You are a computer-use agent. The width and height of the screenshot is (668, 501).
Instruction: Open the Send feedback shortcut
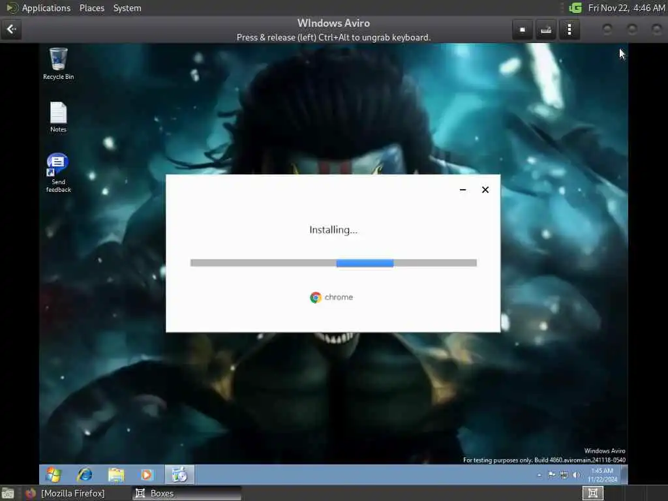pos(58,172)
